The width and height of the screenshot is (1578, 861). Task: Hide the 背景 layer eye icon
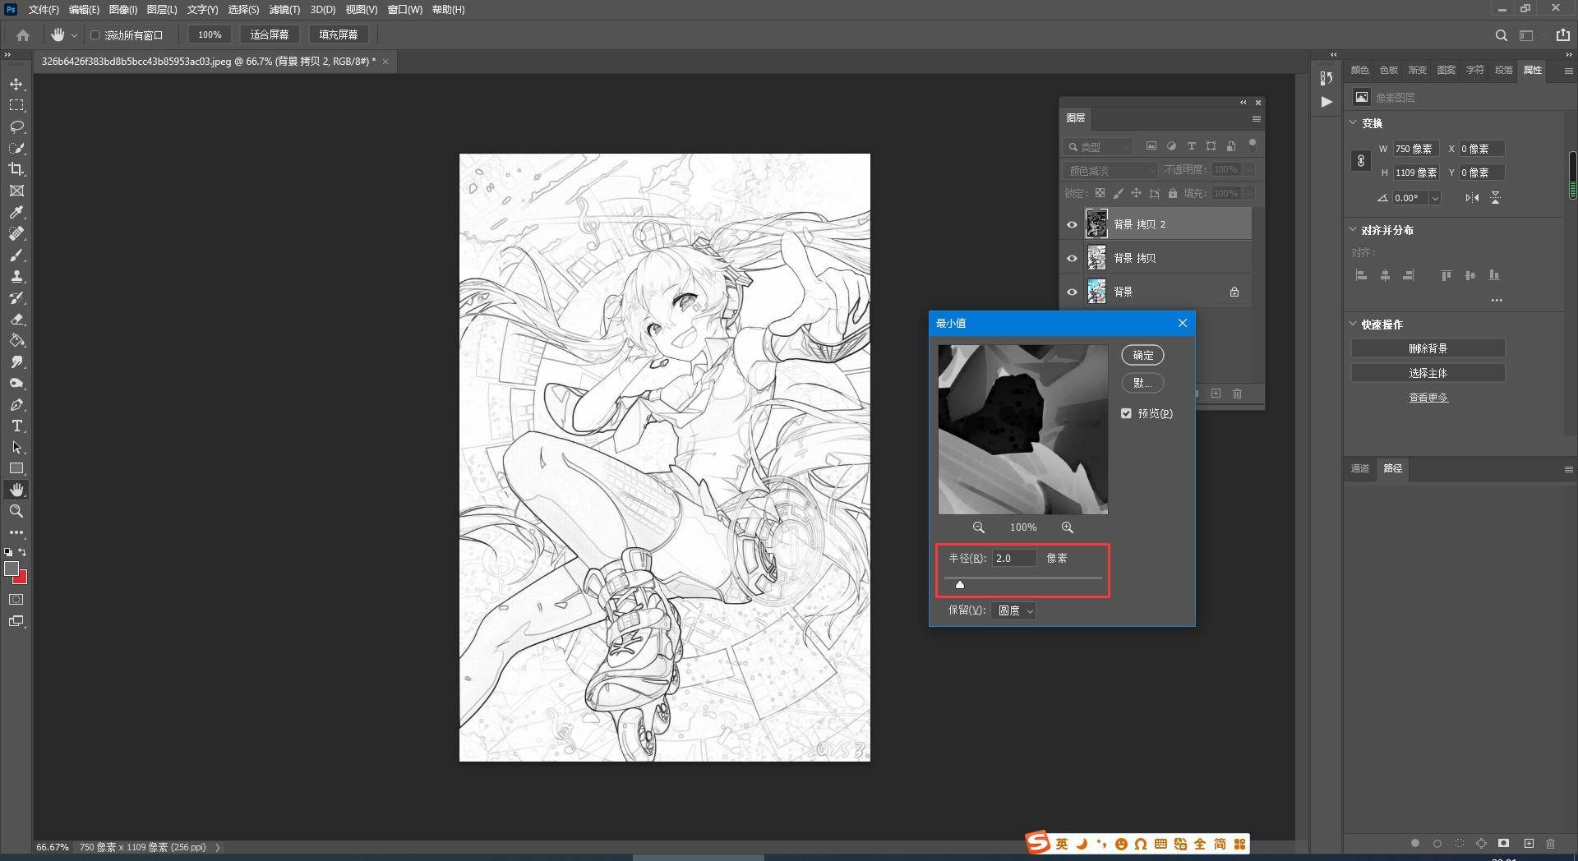(1072, 292)
